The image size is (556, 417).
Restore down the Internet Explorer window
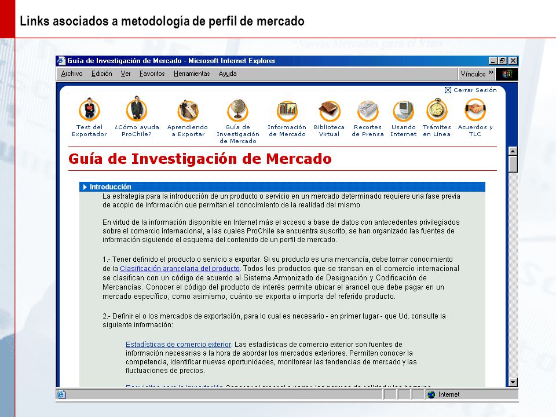503,61
